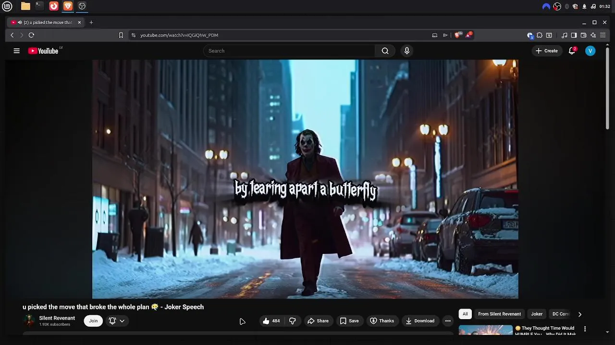Screen dimensions: 615x345
Task: Open more actions three-dot menu
Action: coord(448,321)
